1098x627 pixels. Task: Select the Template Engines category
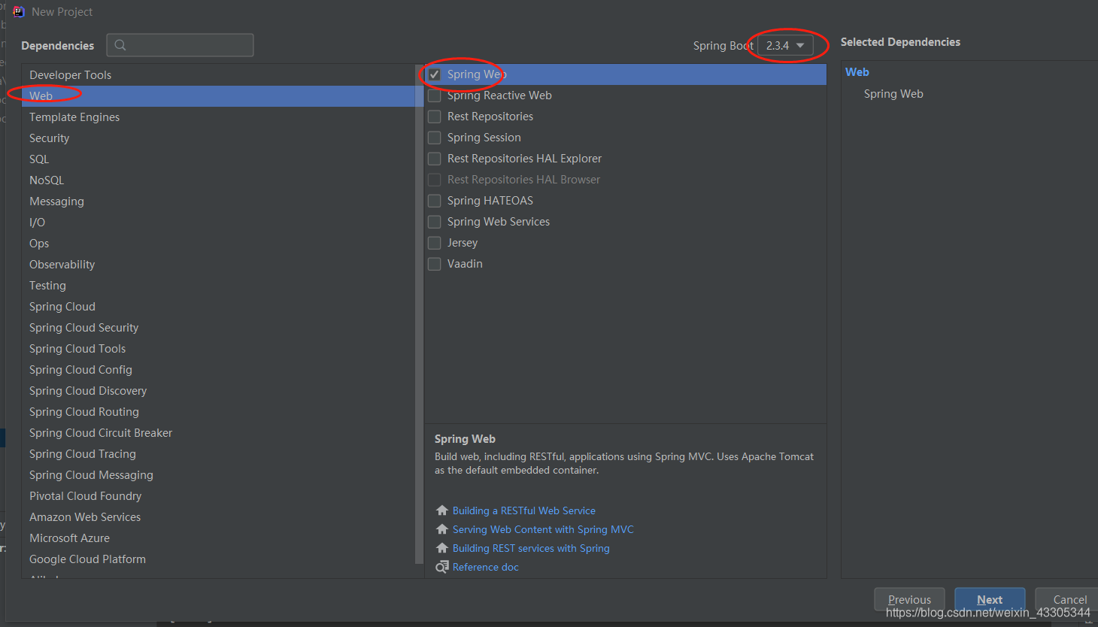pos(218,117)
